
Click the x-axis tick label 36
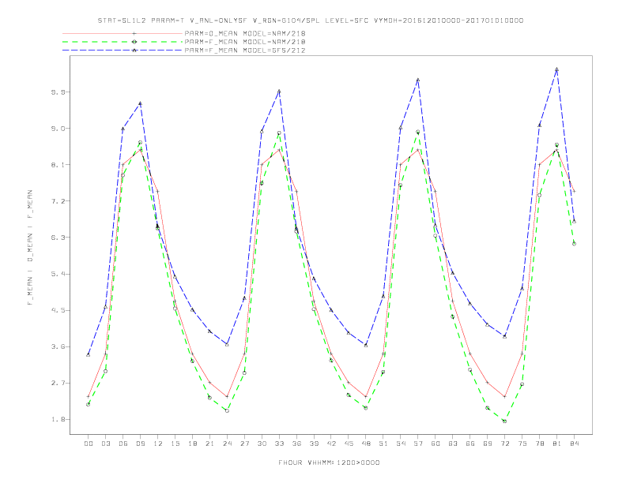(x=296, y=444)
